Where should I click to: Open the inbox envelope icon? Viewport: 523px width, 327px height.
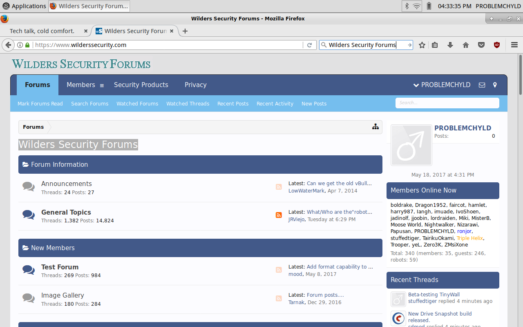482,85
